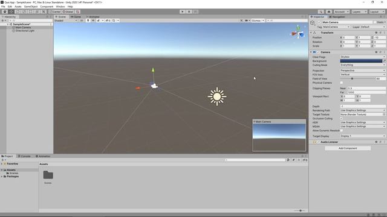Viewport: 387px width, 217px height.
Task: Toggle the Global rotation mode button
Action: [68, 11]
